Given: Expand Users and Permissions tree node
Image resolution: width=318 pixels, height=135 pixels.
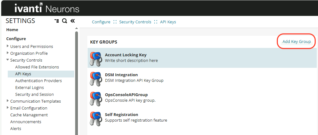Looking at the screenshot, I should [8, 46].
